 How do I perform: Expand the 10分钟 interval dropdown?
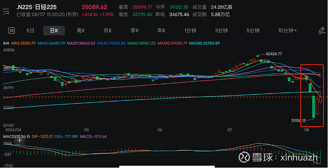point(287,31)
